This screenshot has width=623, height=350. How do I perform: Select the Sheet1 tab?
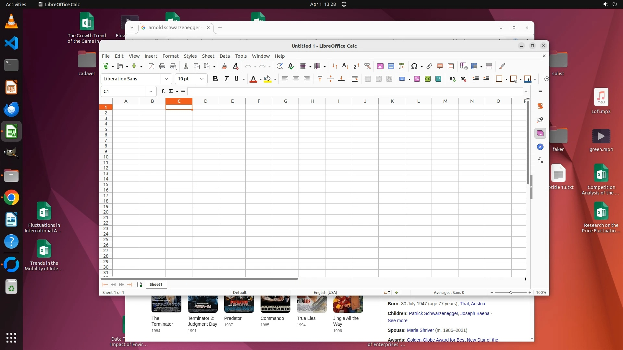[156, 284]
